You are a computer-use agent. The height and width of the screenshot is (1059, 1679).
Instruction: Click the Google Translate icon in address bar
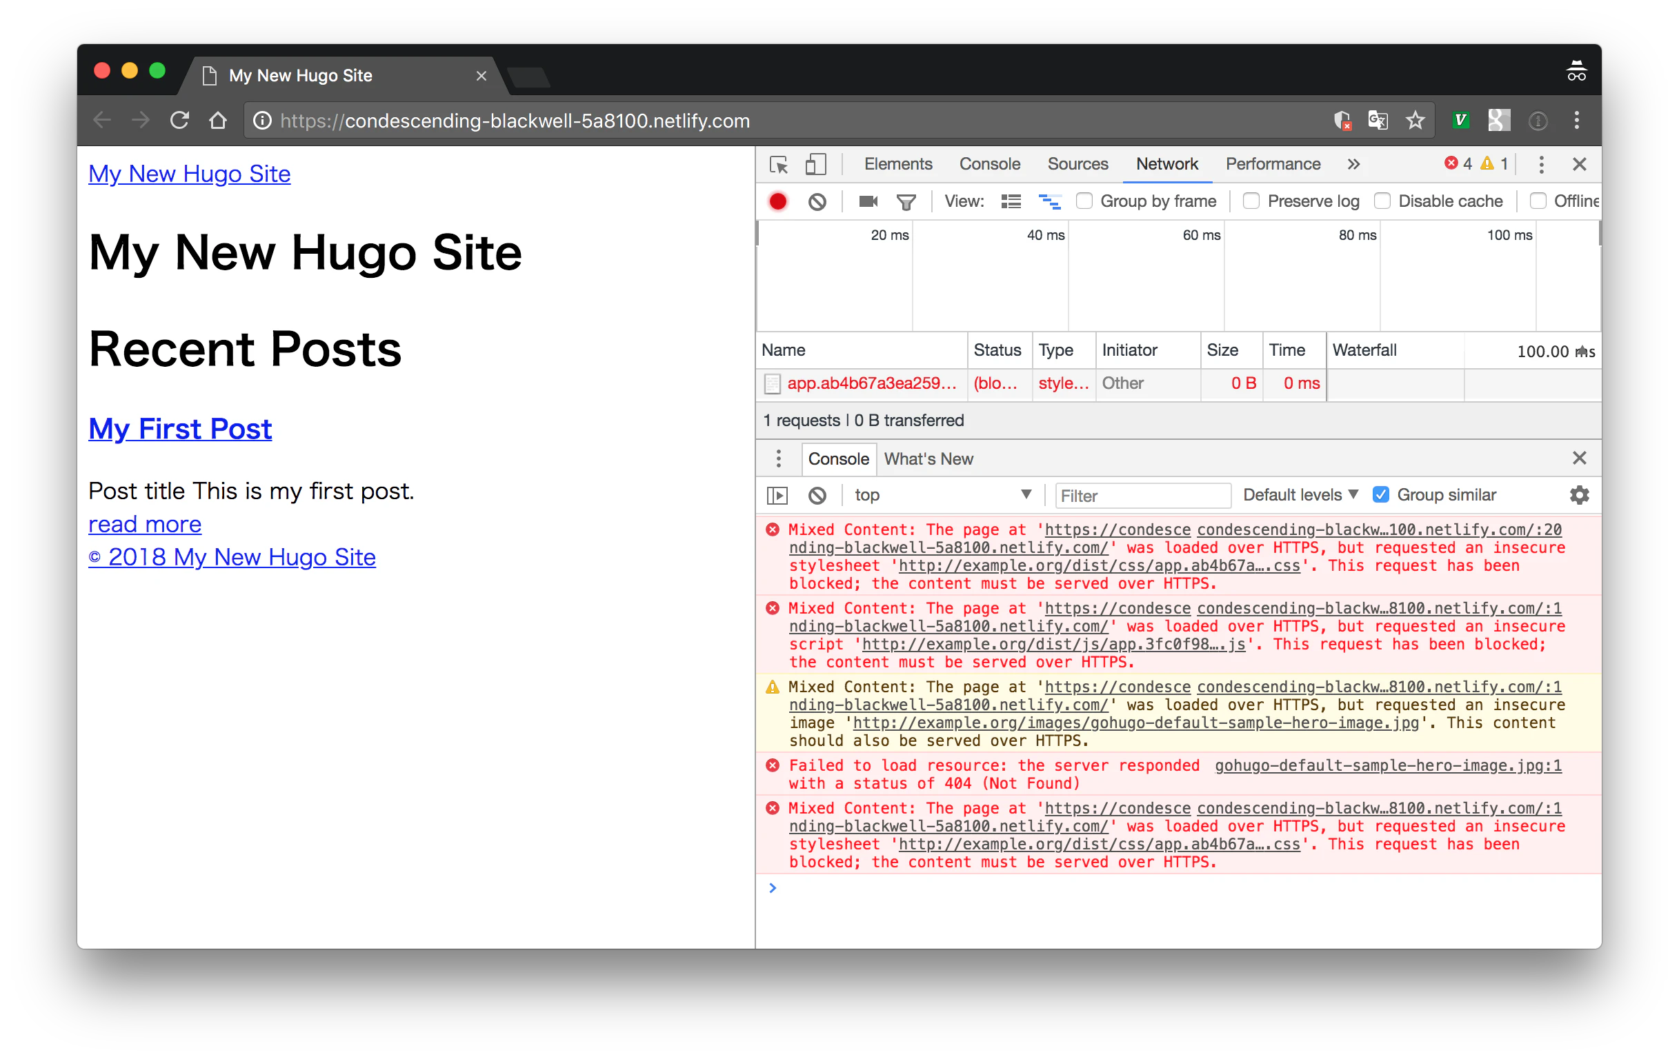[1378, 121]
